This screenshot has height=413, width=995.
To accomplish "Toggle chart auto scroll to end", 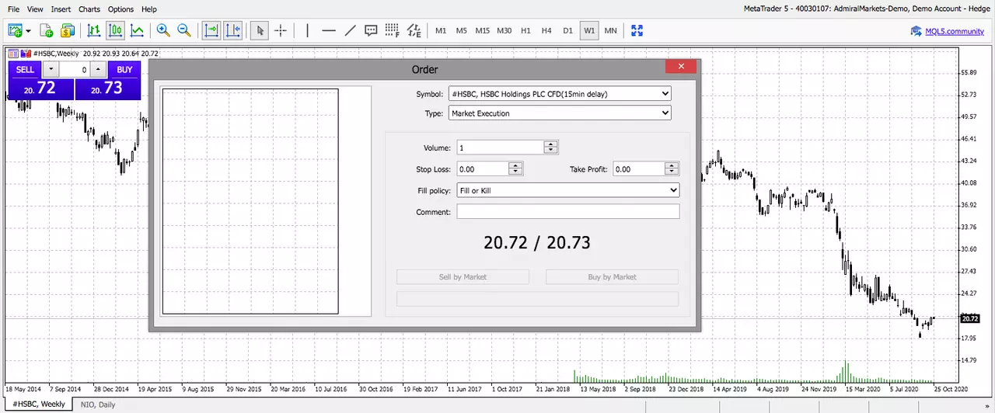I will 211,30.
